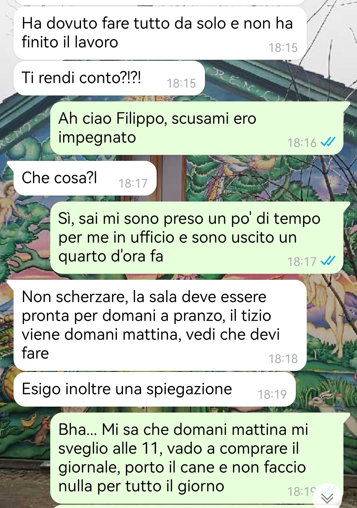Select the 'Ti rendi conto?!?!' message bubble
Image resolution: width=357 pixels, height=508 pixels.
pyautogui.click(x=109, y=78)
